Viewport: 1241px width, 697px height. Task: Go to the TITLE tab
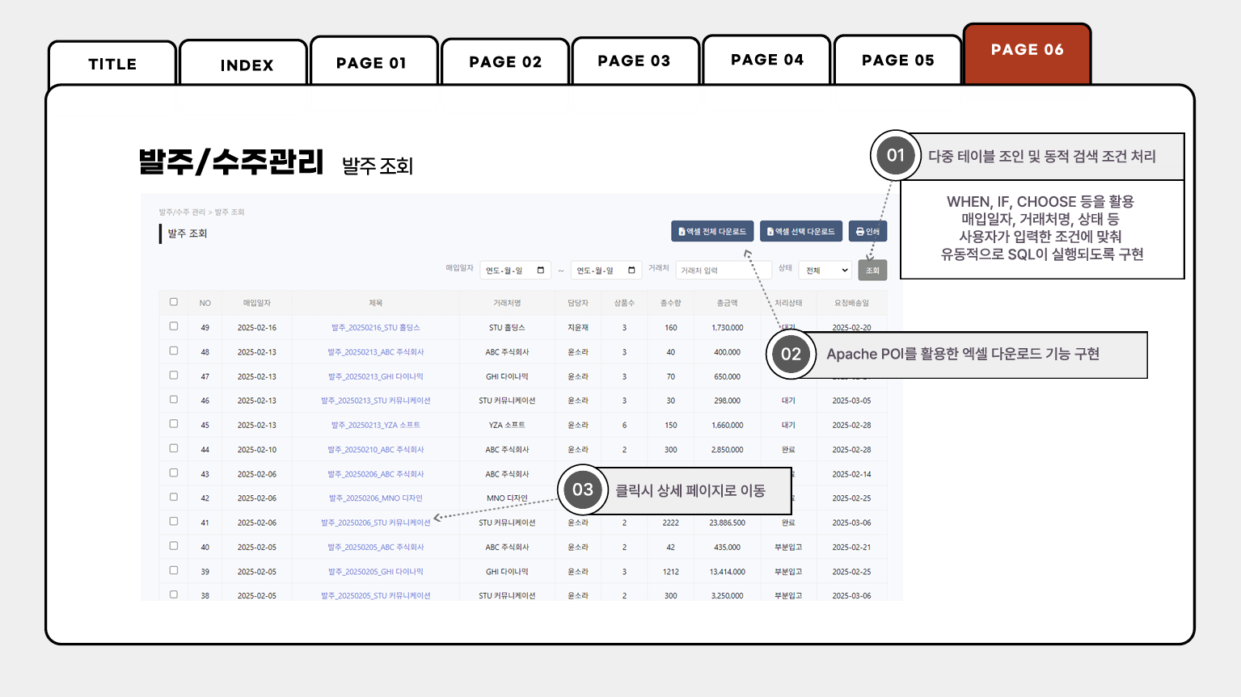[x=112, y=65]
